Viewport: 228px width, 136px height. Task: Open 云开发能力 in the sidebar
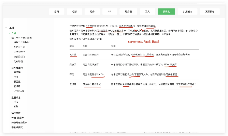point(17,68)
